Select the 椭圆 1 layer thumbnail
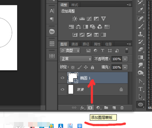Image resolution: width=152 pixels, height=128 pixels. [73, 78]
